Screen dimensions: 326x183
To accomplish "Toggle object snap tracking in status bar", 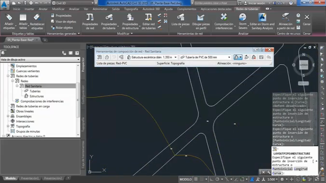I will pos(236,179).
